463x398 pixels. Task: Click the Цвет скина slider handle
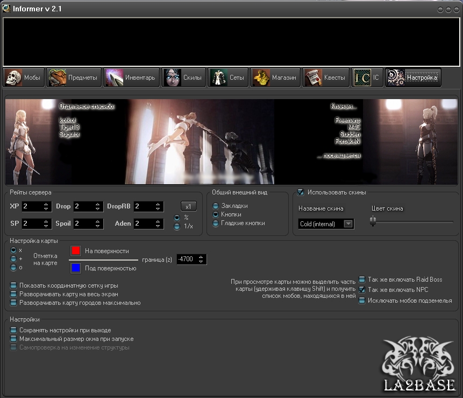click(x=373, y=221)
